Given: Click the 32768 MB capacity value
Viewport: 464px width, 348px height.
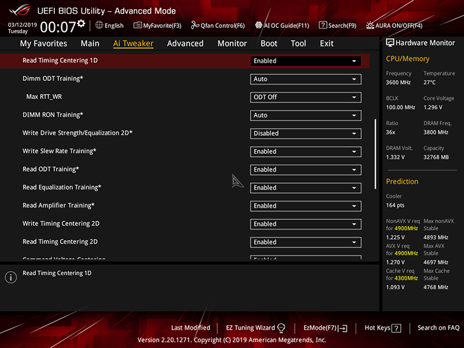Looking at the screenshot, I should pos(436,157).
